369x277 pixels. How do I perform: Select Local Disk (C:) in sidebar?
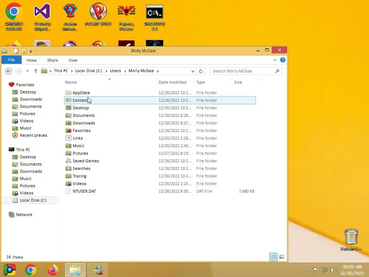(x=30, y=200)
